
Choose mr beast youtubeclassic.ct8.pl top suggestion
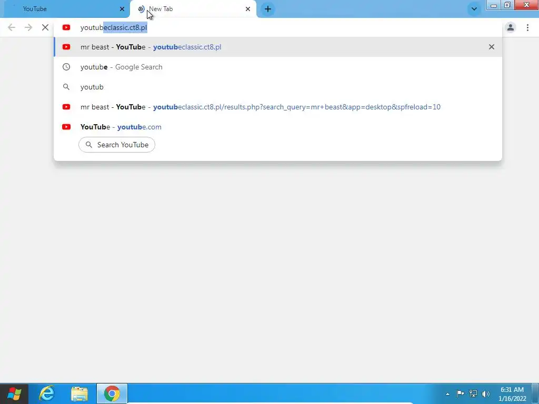278,47
